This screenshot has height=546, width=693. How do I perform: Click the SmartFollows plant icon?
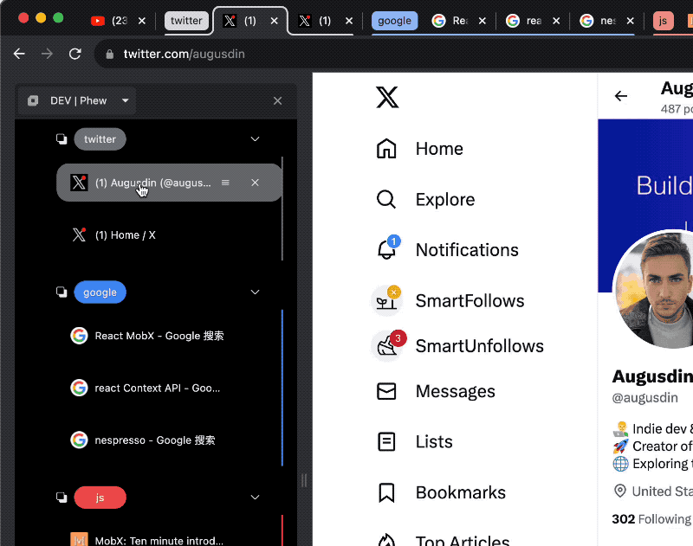coord(387,300)
